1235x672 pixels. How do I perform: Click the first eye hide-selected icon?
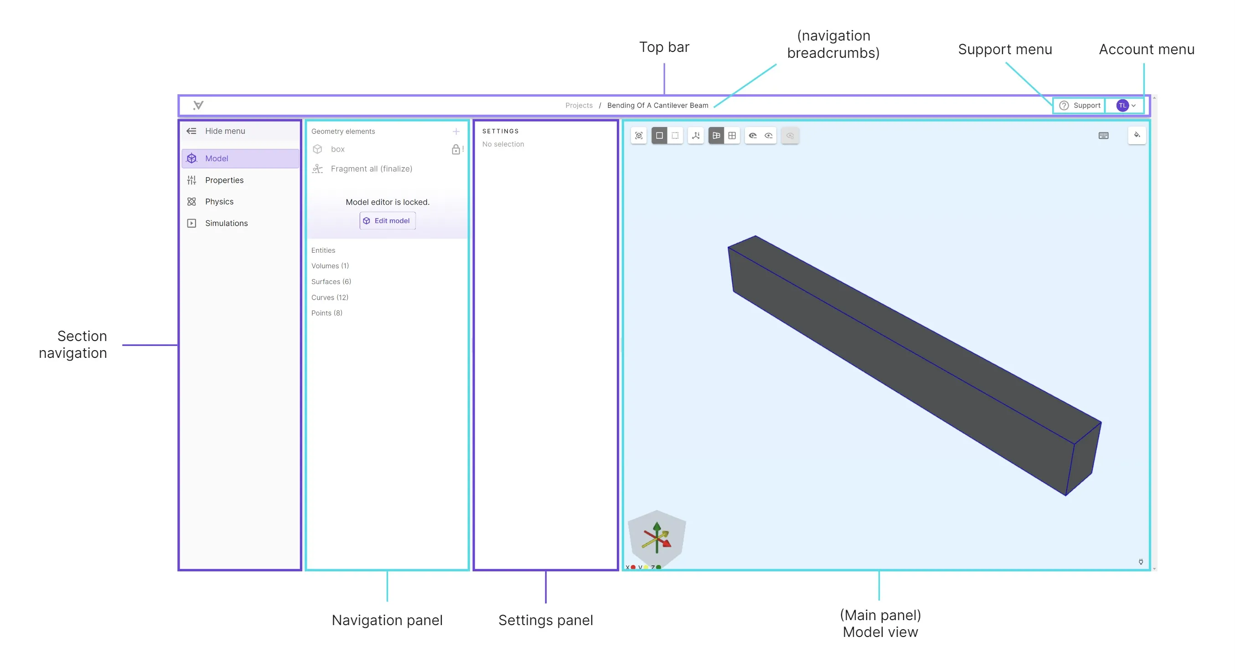pyautogui.click(x=753, y=136)
